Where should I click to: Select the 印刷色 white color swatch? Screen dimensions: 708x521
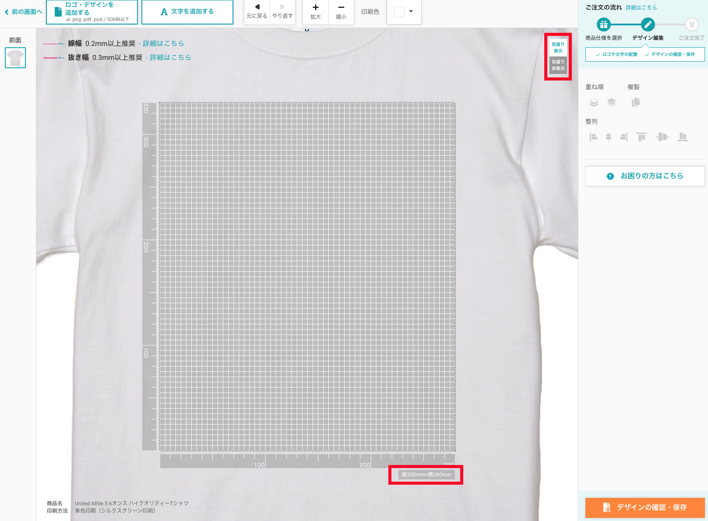point(399,11)
